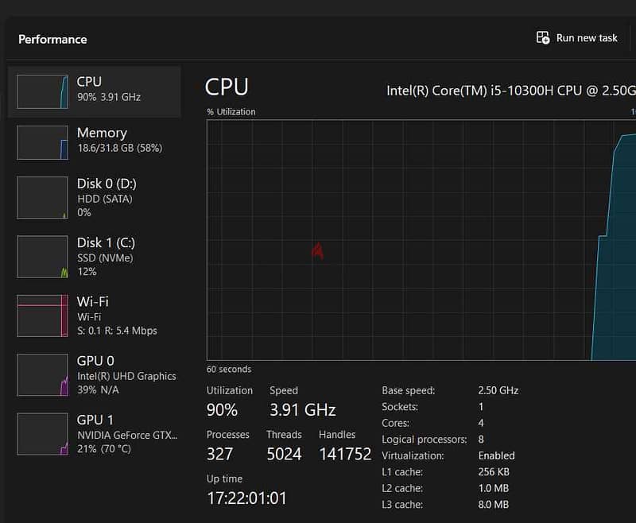Image resolution: width=636 pixels, height=523 pixels.
Task: Click the Base speed 2.50 GHz value
Action: (498, 390)
